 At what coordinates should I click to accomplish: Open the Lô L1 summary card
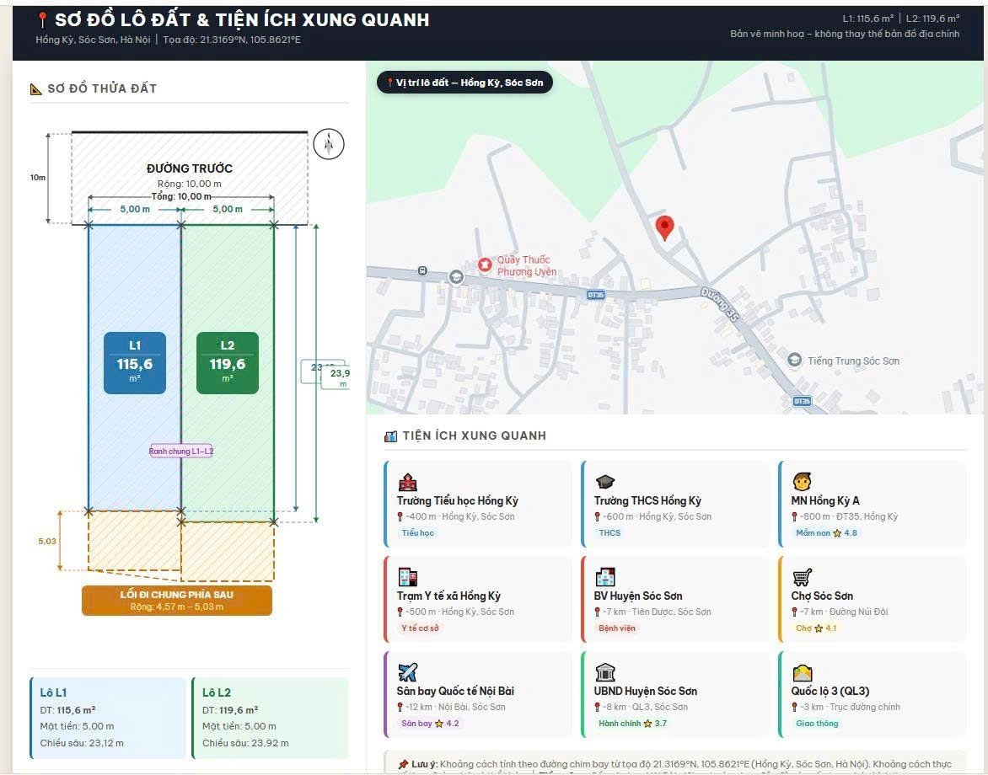click(x=109, y=718)
